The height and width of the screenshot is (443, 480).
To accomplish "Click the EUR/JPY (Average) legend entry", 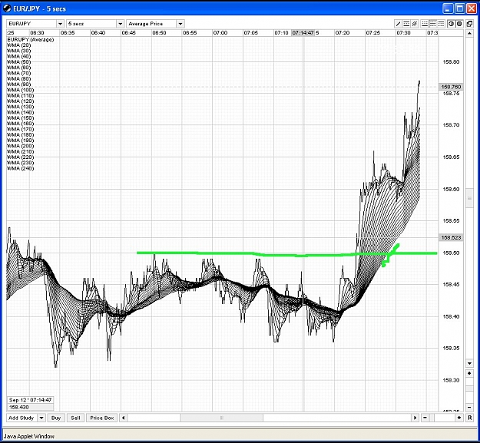I will 30,39.
